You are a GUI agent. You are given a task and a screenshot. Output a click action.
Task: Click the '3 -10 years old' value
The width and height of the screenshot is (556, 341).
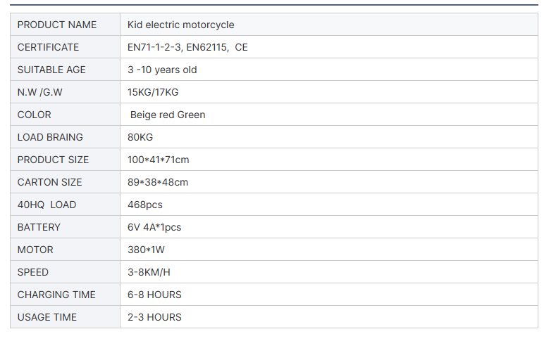(x=162, y=70)
